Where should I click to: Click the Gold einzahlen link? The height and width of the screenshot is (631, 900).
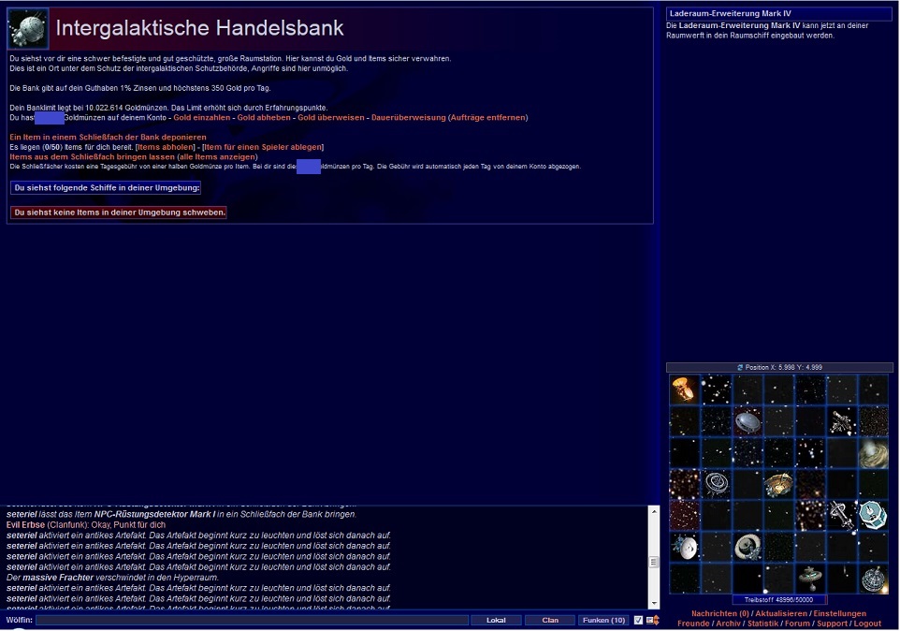coord(201,118)
